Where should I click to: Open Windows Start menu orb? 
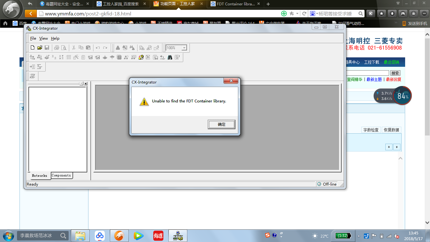[8, 236]
